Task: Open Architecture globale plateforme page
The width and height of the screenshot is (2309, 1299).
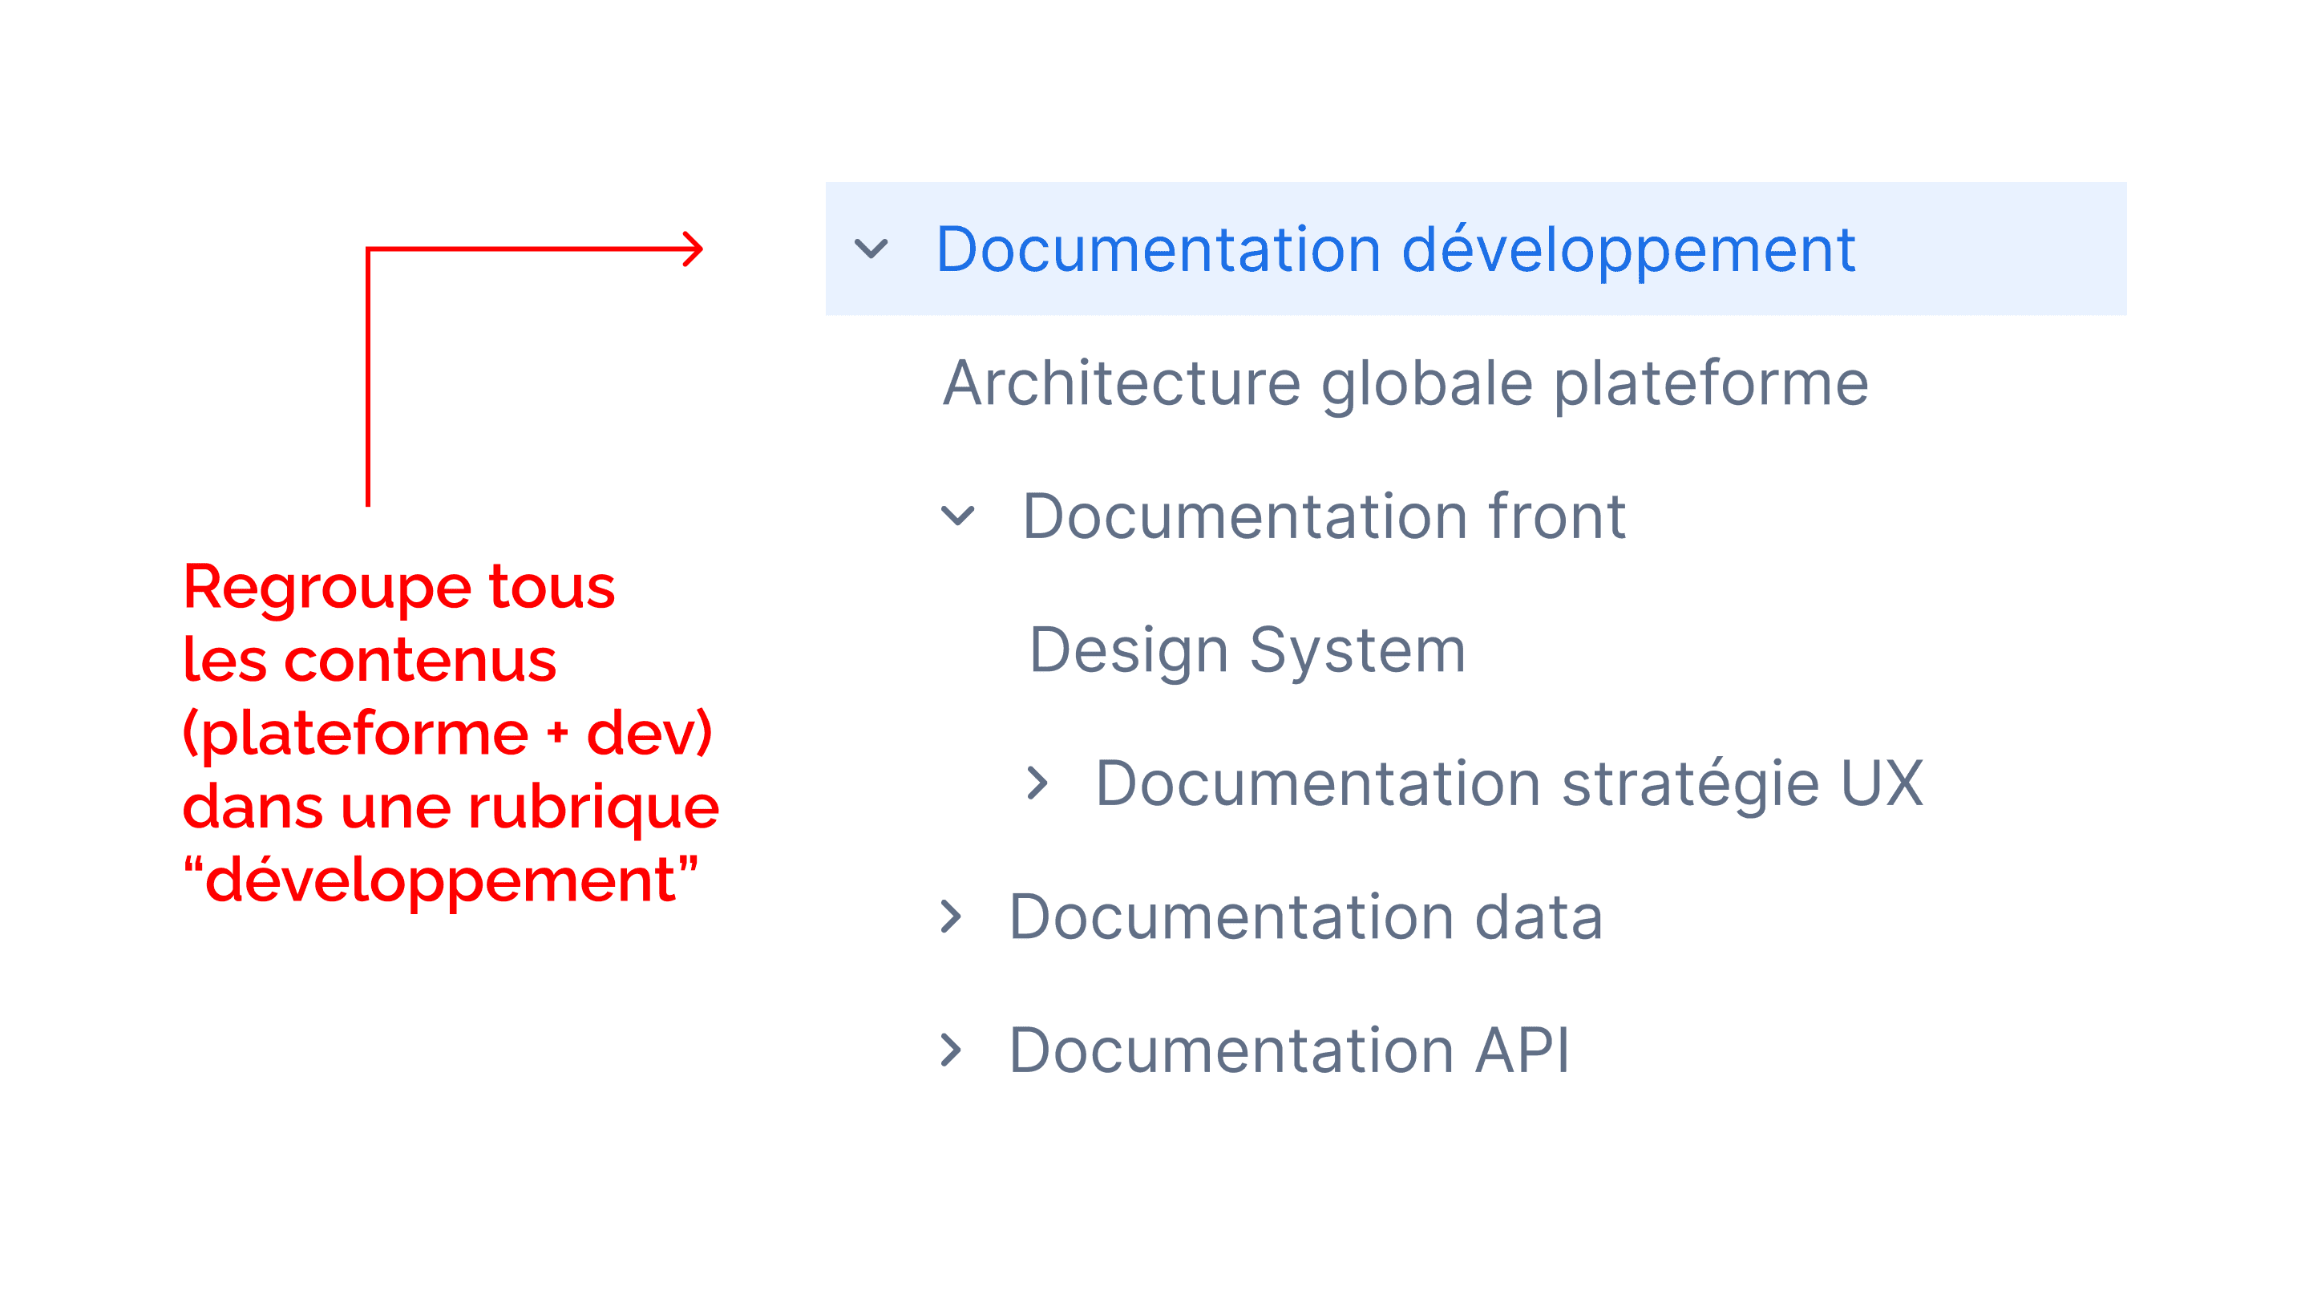Action: pyautogui.click(x=1405, y=382)
